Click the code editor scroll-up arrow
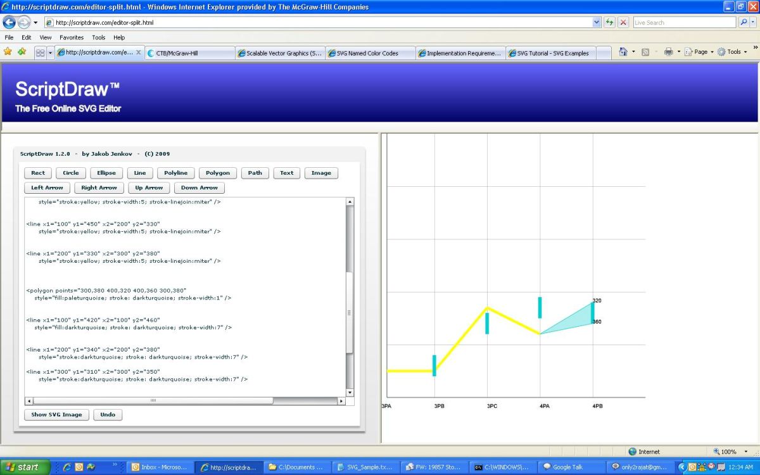Screen dimensions: 760x475 (350, 201)
